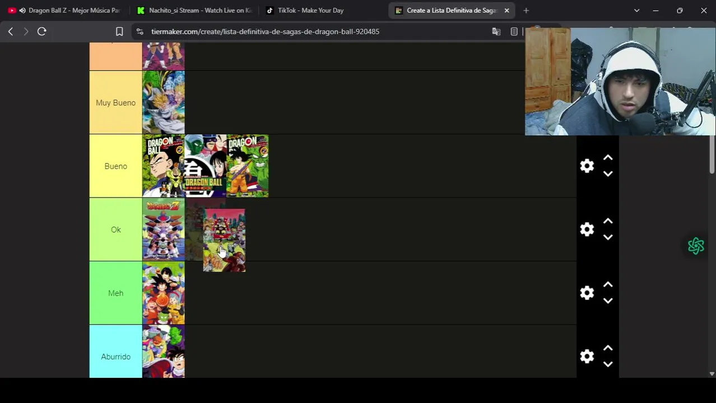Select the saga image in Aburrido tier
This screenshot has height=403, width=716.
(164, 352)
